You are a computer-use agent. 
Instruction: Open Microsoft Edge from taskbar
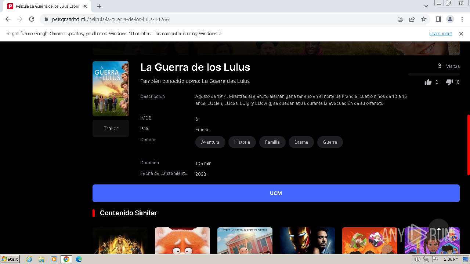pyautogui.click(x=79, y=259)
